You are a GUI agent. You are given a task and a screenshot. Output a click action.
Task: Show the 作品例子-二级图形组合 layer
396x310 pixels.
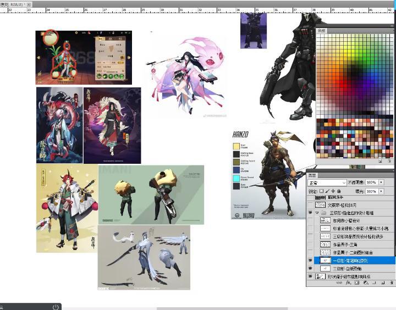click(310, 252)
